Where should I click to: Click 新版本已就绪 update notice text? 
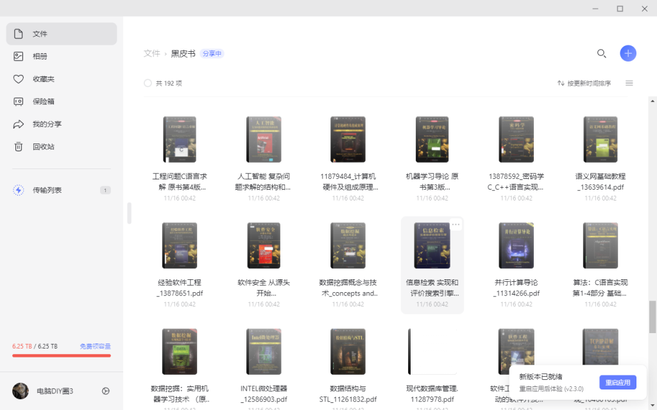point(540,377)
